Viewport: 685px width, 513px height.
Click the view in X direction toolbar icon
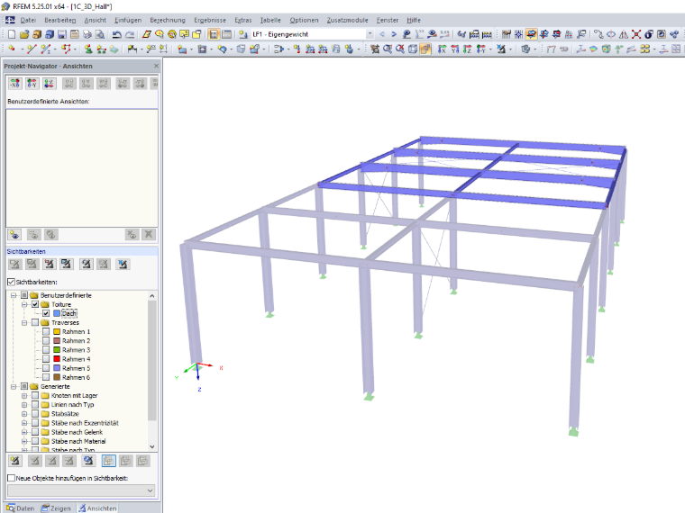443,49
